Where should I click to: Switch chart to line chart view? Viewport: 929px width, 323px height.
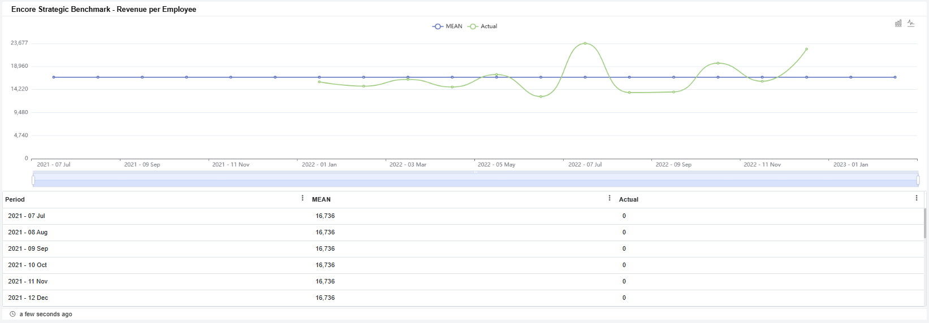click(911, 23)
